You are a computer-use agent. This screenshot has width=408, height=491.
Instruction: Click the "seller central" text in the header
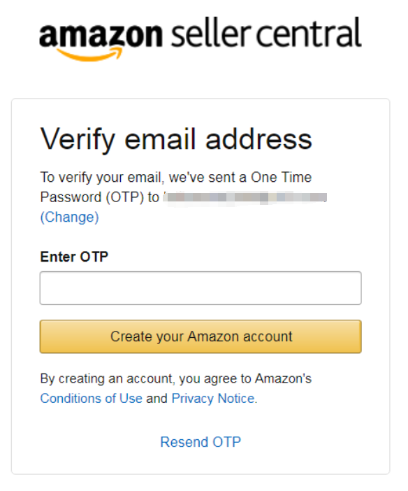coord(266,33)
